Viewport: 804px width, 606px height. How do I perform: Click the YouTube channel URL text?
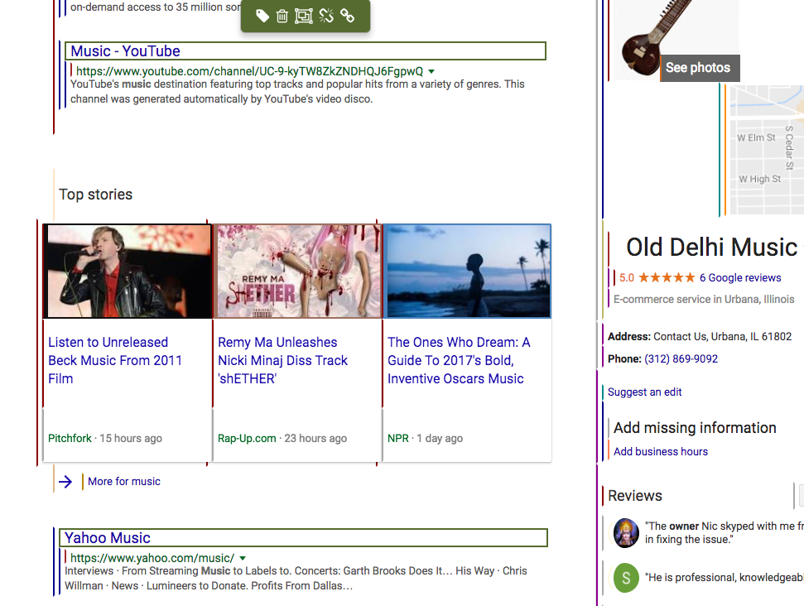[x=250, y=71]
